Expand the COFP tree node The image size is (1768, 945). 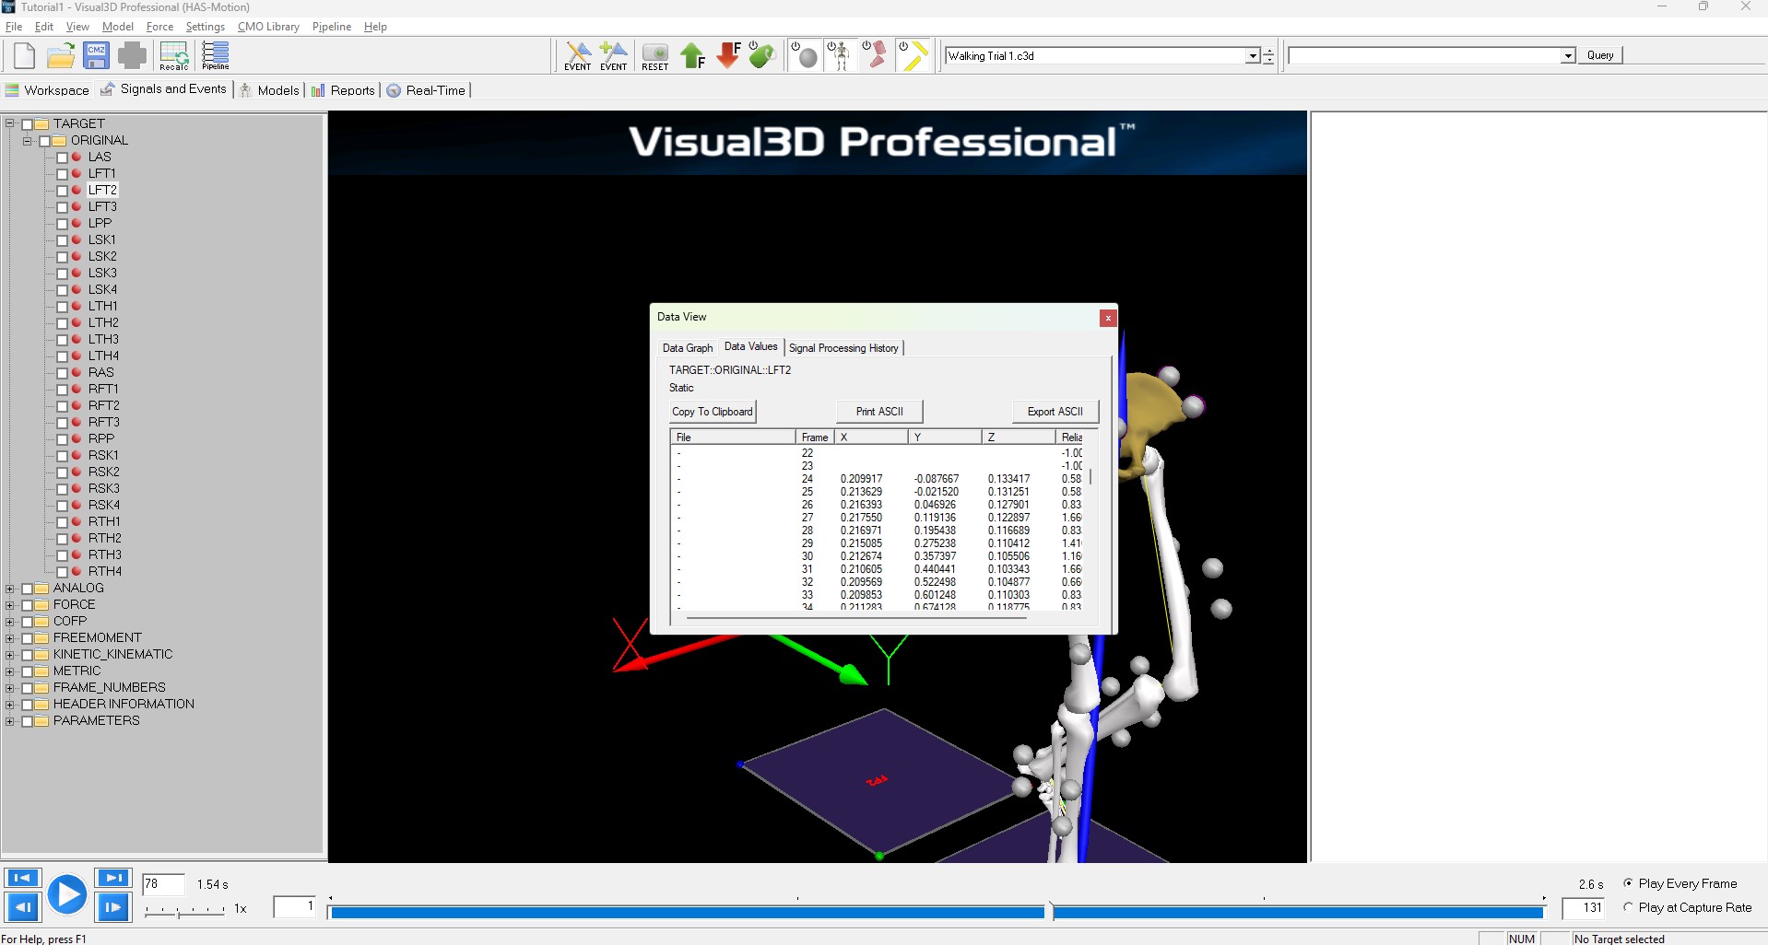(10, 622)
